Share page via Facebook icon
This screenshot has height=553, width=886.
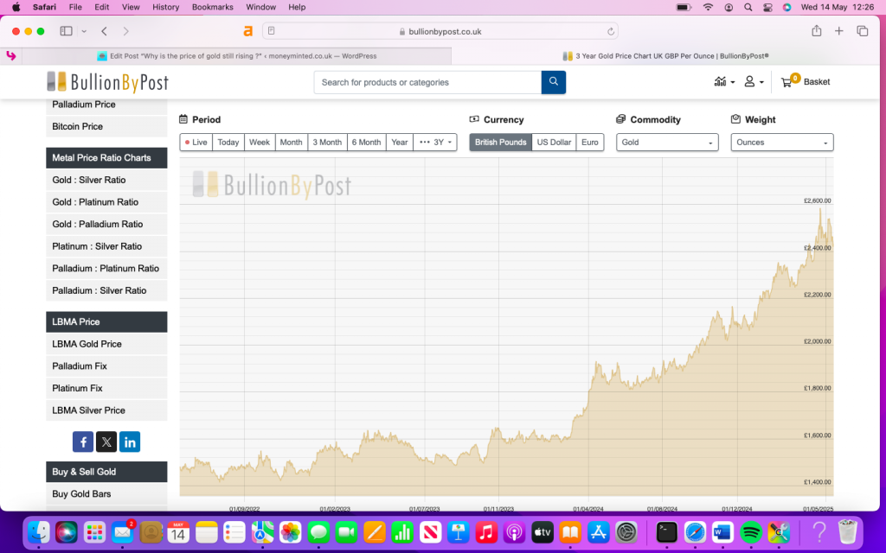pyautogui.click(x=83, y=442)
